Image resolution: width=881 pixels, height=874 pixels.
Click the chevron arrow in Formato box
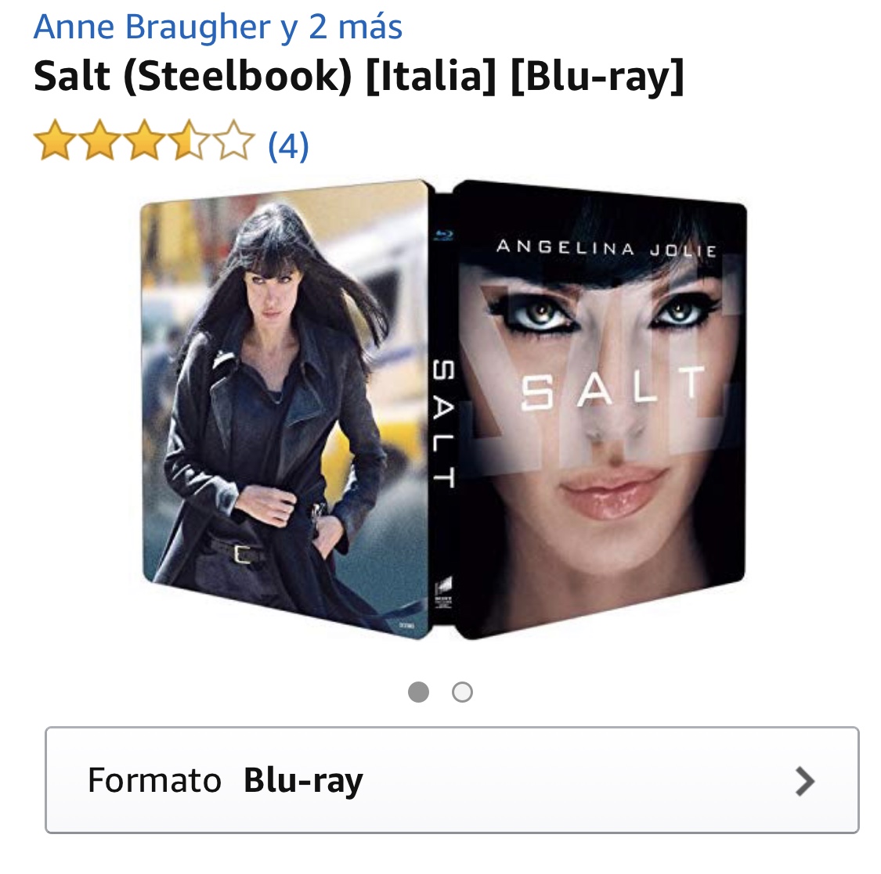[x=804, y=781]
